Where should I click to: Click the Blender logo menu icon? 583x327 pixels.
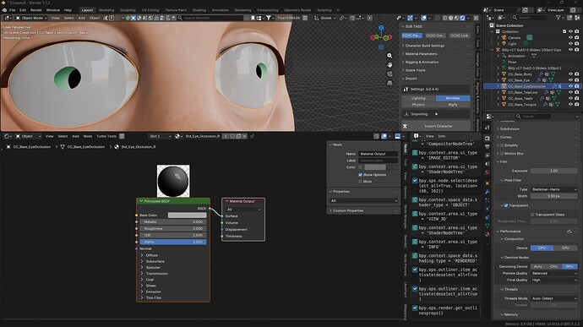tap(4, 10)
